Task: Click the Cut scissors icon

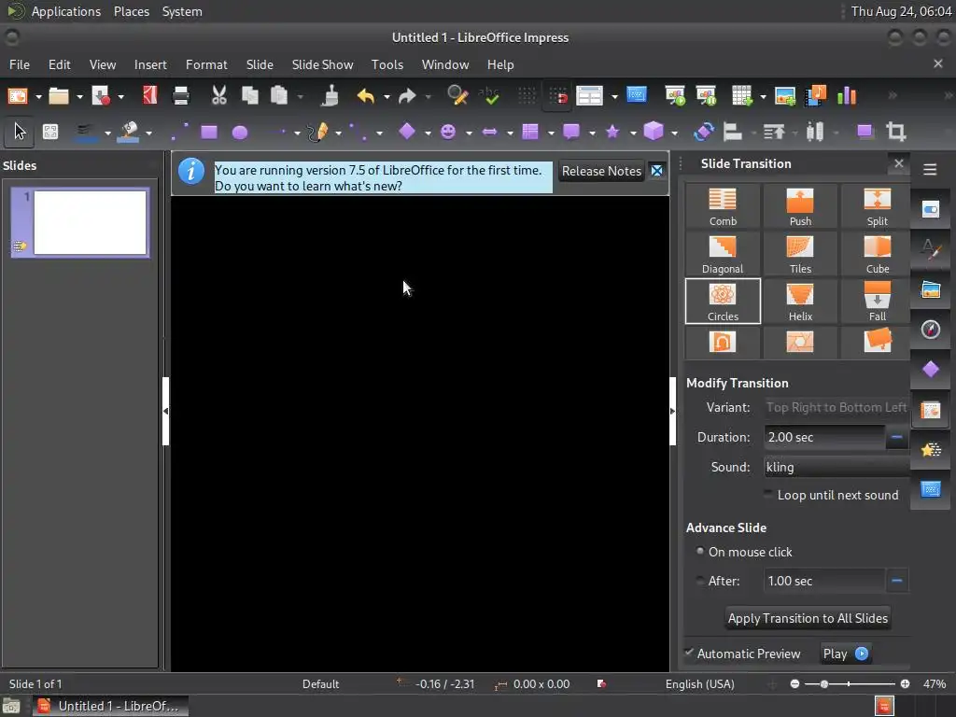Action: (218, 96)
